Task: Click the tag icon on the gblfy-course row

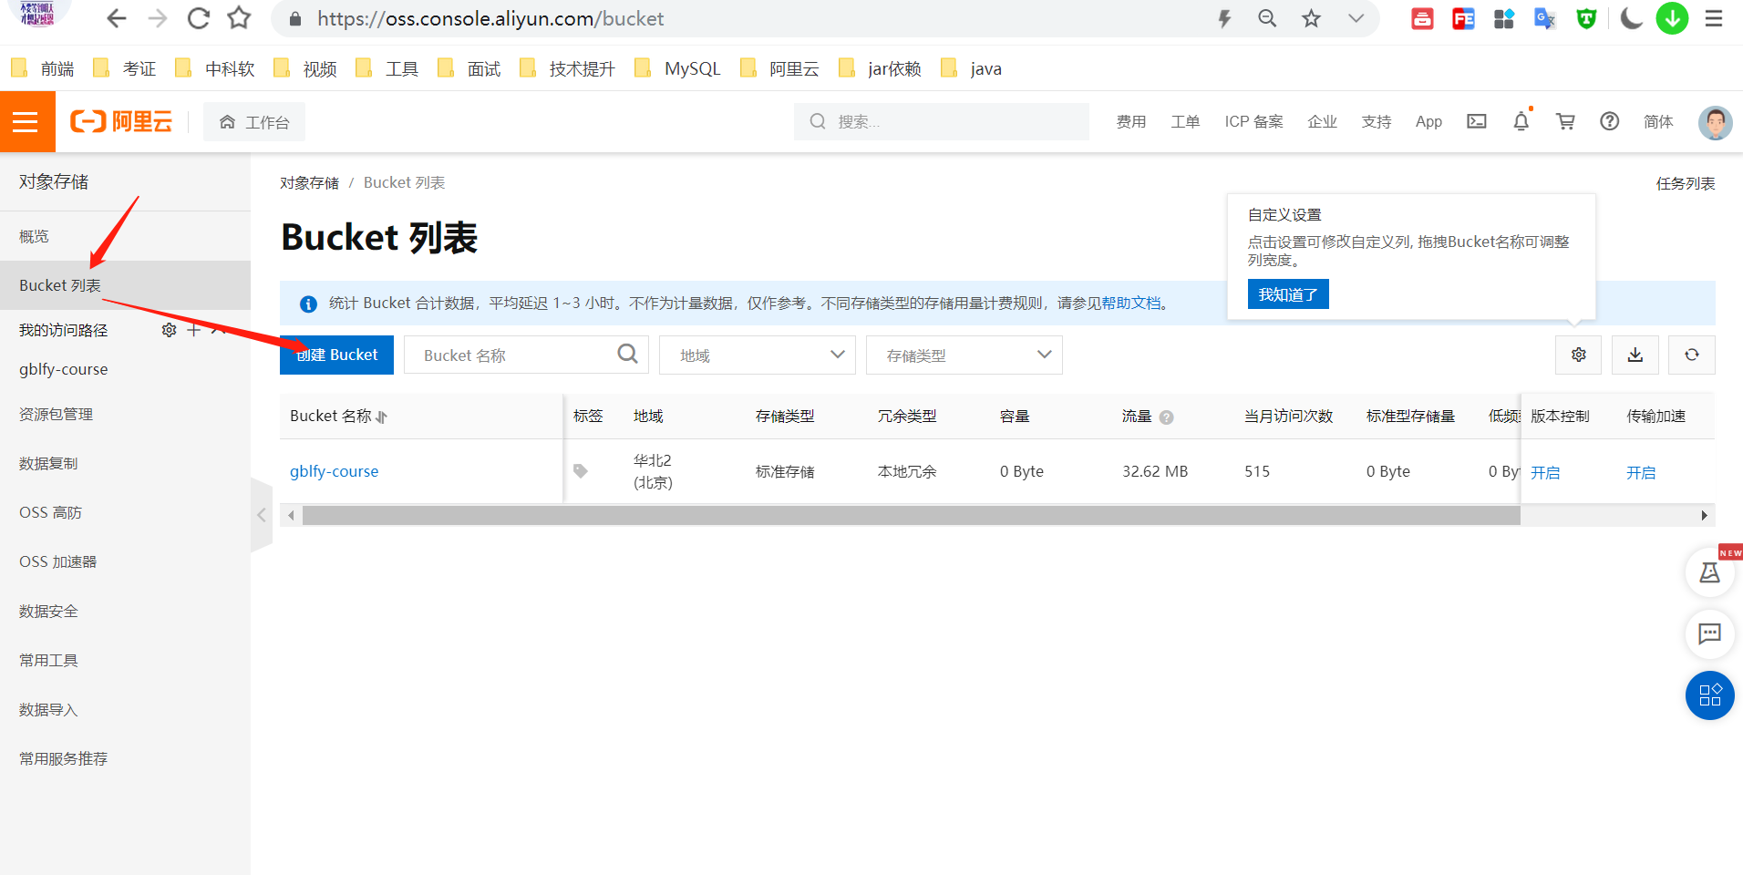Action: [581, 471]
